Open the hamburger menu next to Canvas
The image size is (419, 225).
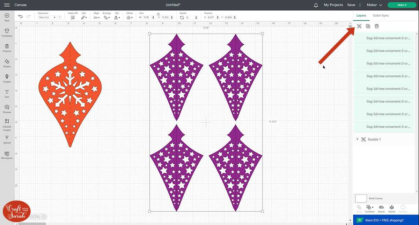coord(7,5)
